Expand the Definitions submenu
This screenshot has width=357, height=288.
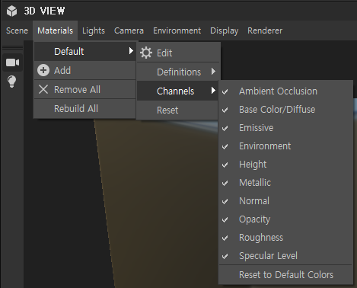point(178,72)
